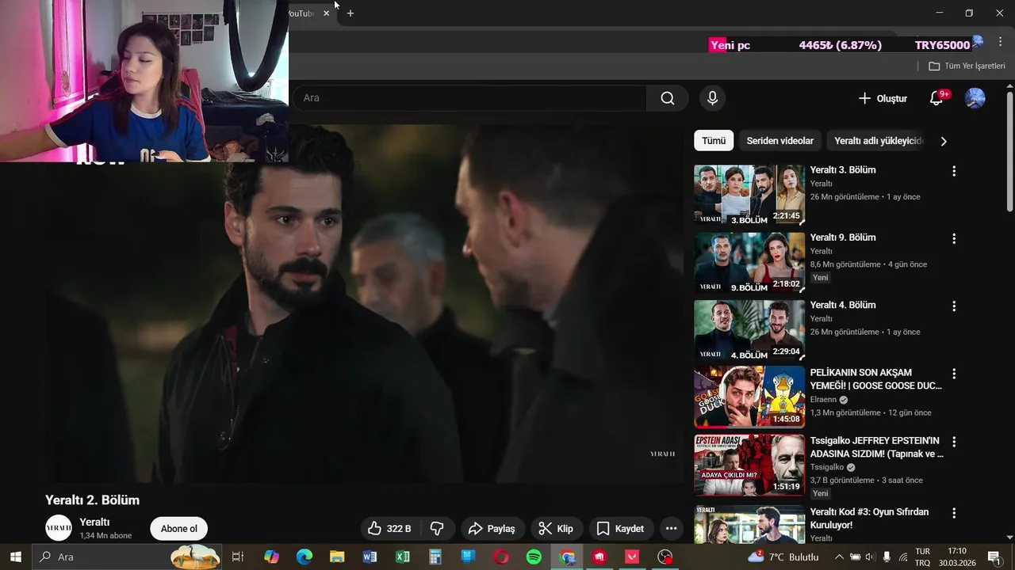1015x570 pixels.
Task: Open Yeraltı 9. Bölüm thumbnail
Action: (x=749, y=263)
